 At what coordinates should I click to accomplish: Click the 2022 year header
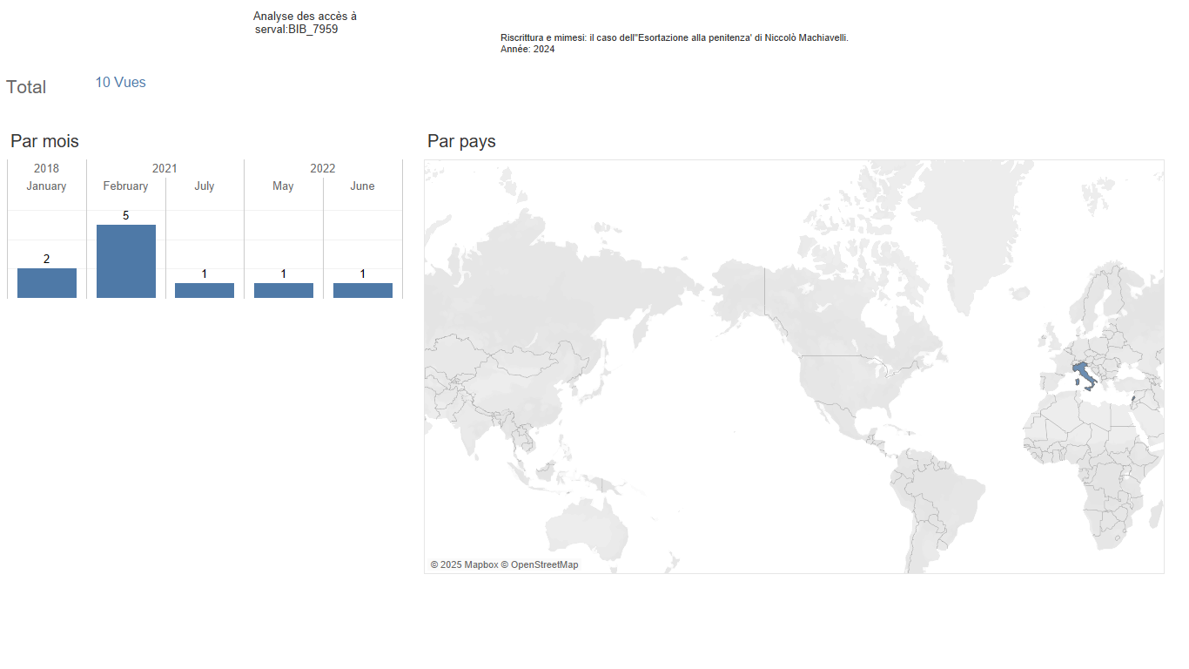tap(323, 168)
